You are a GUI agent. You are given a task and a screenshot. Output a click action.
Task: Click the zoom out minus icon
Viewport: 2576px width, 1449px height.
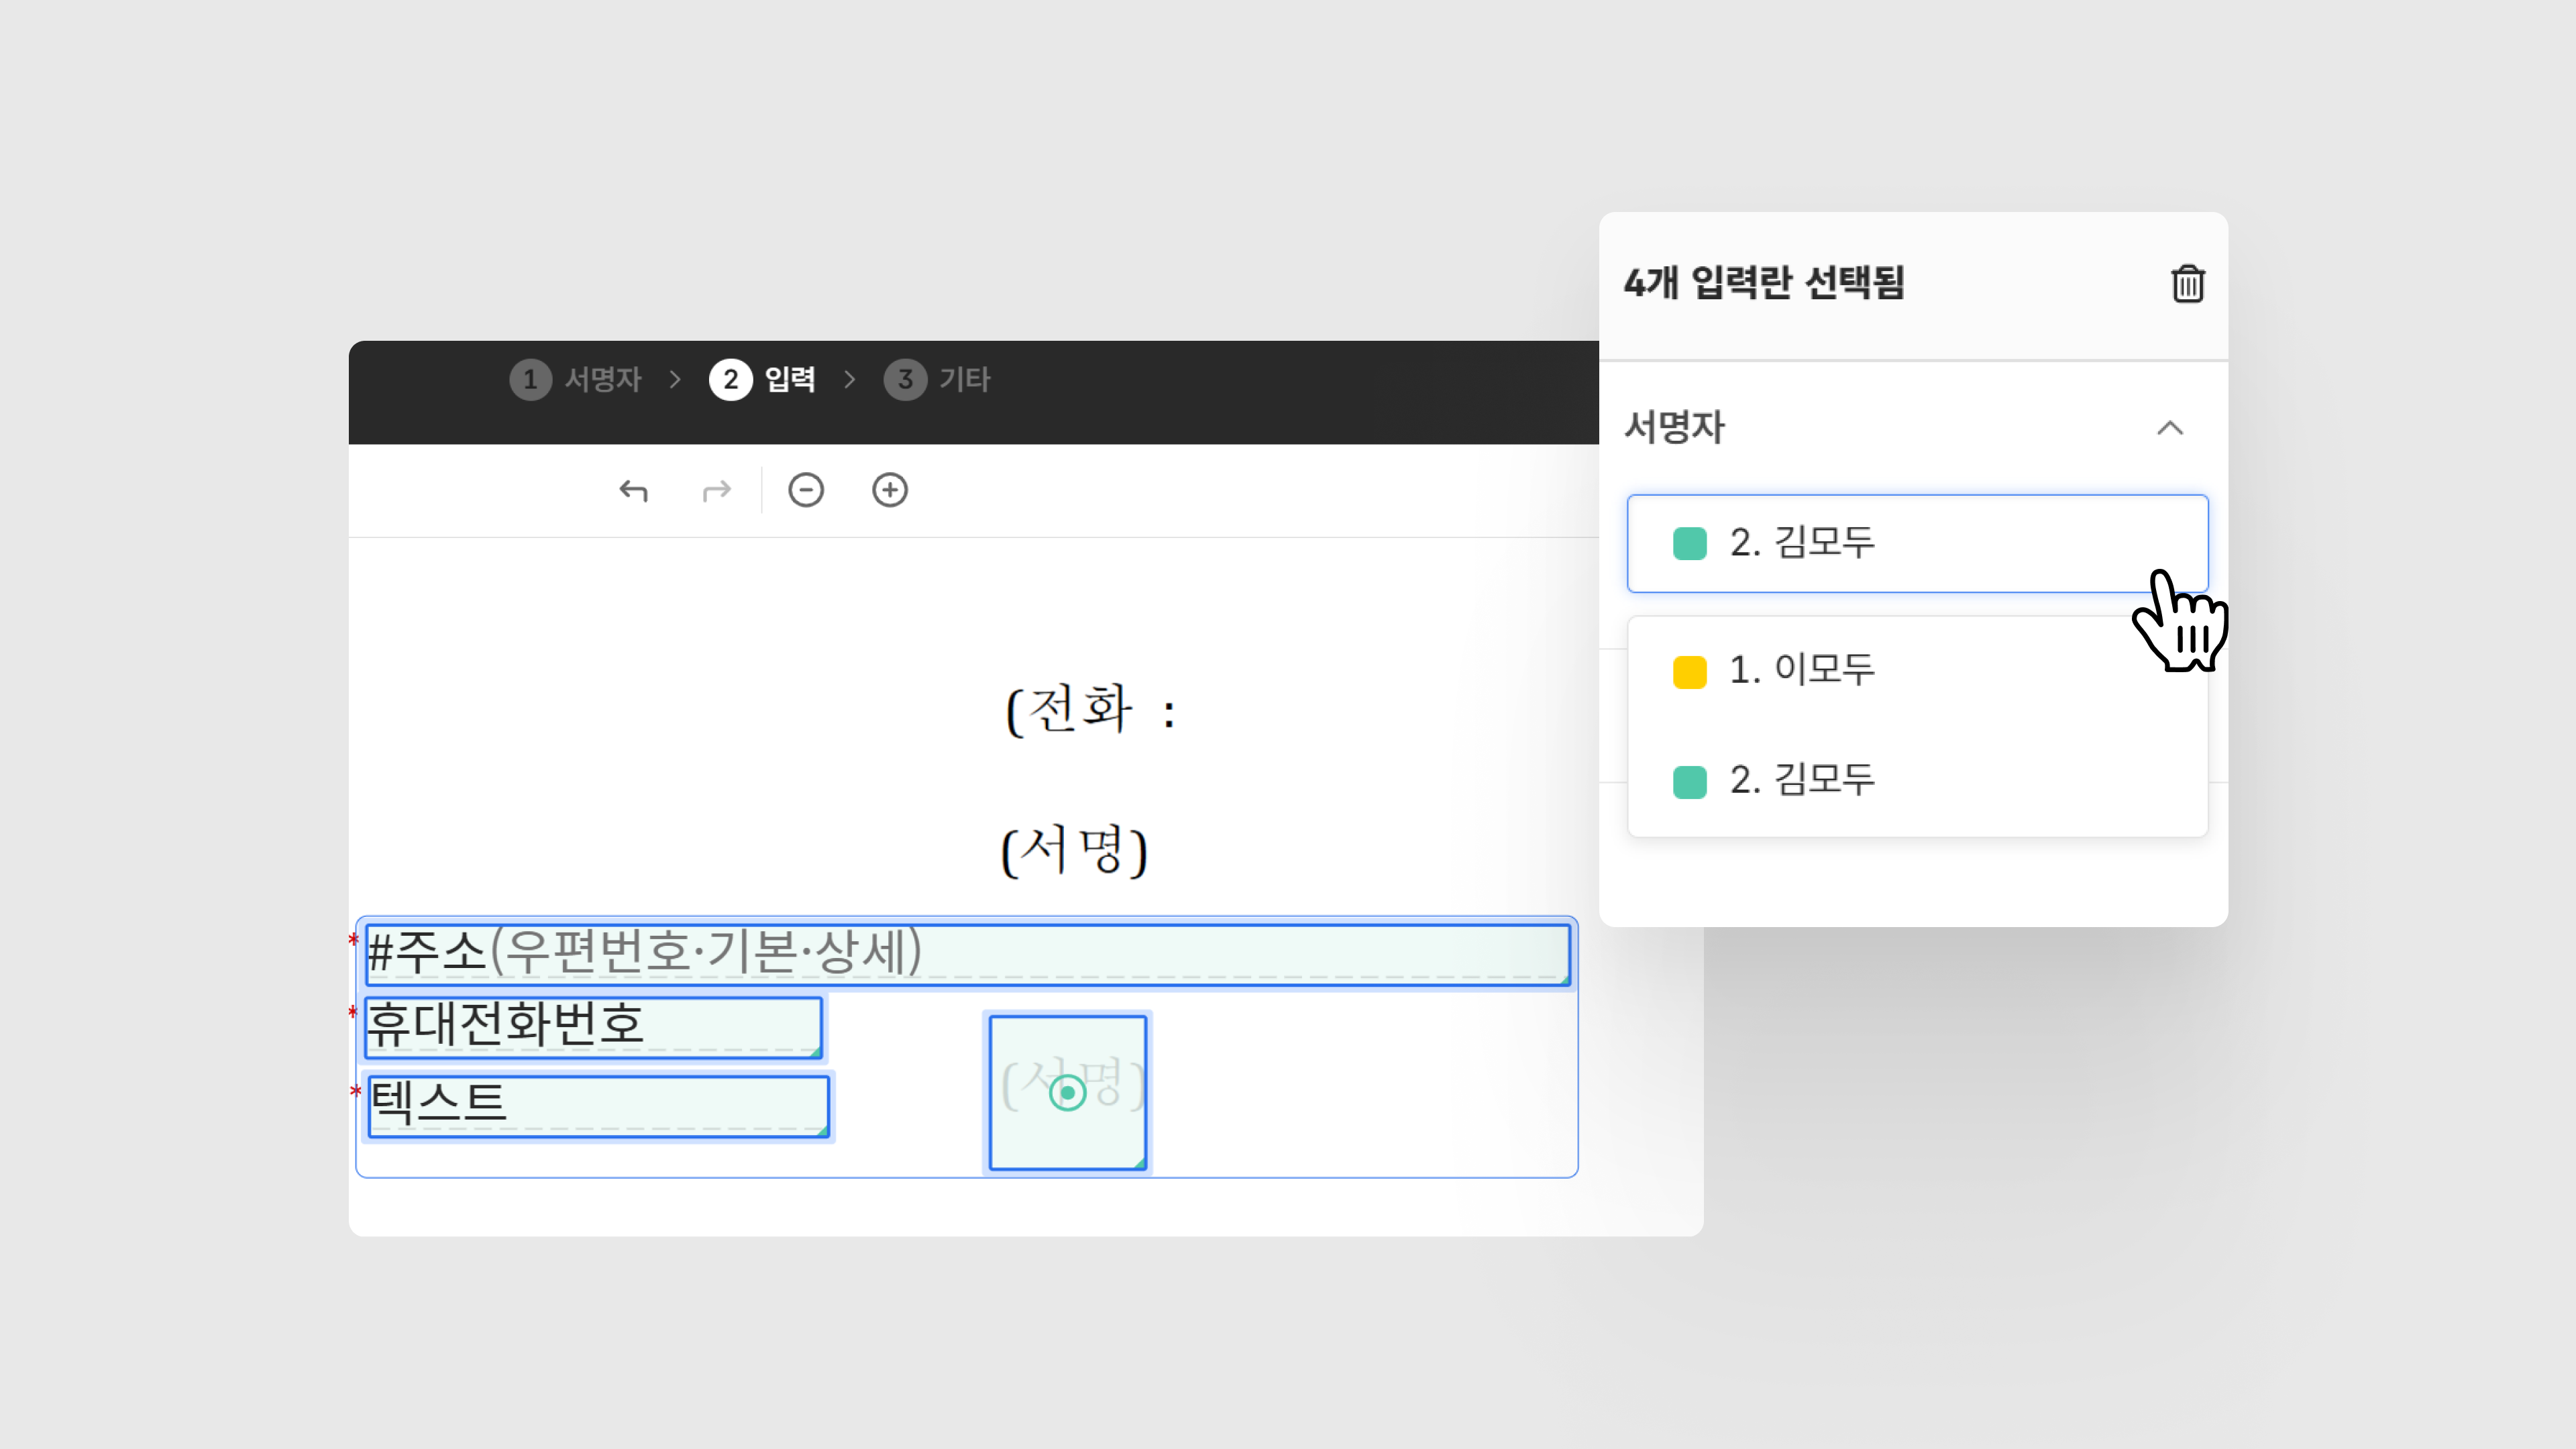coord(805,490)
